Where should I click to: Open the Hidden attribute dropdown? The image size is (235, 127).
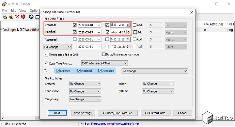point(158,84)
